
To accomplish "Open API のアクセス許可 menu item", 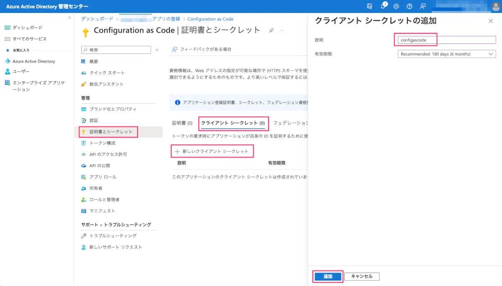I will pyautogui.click(x=108, y=154).
